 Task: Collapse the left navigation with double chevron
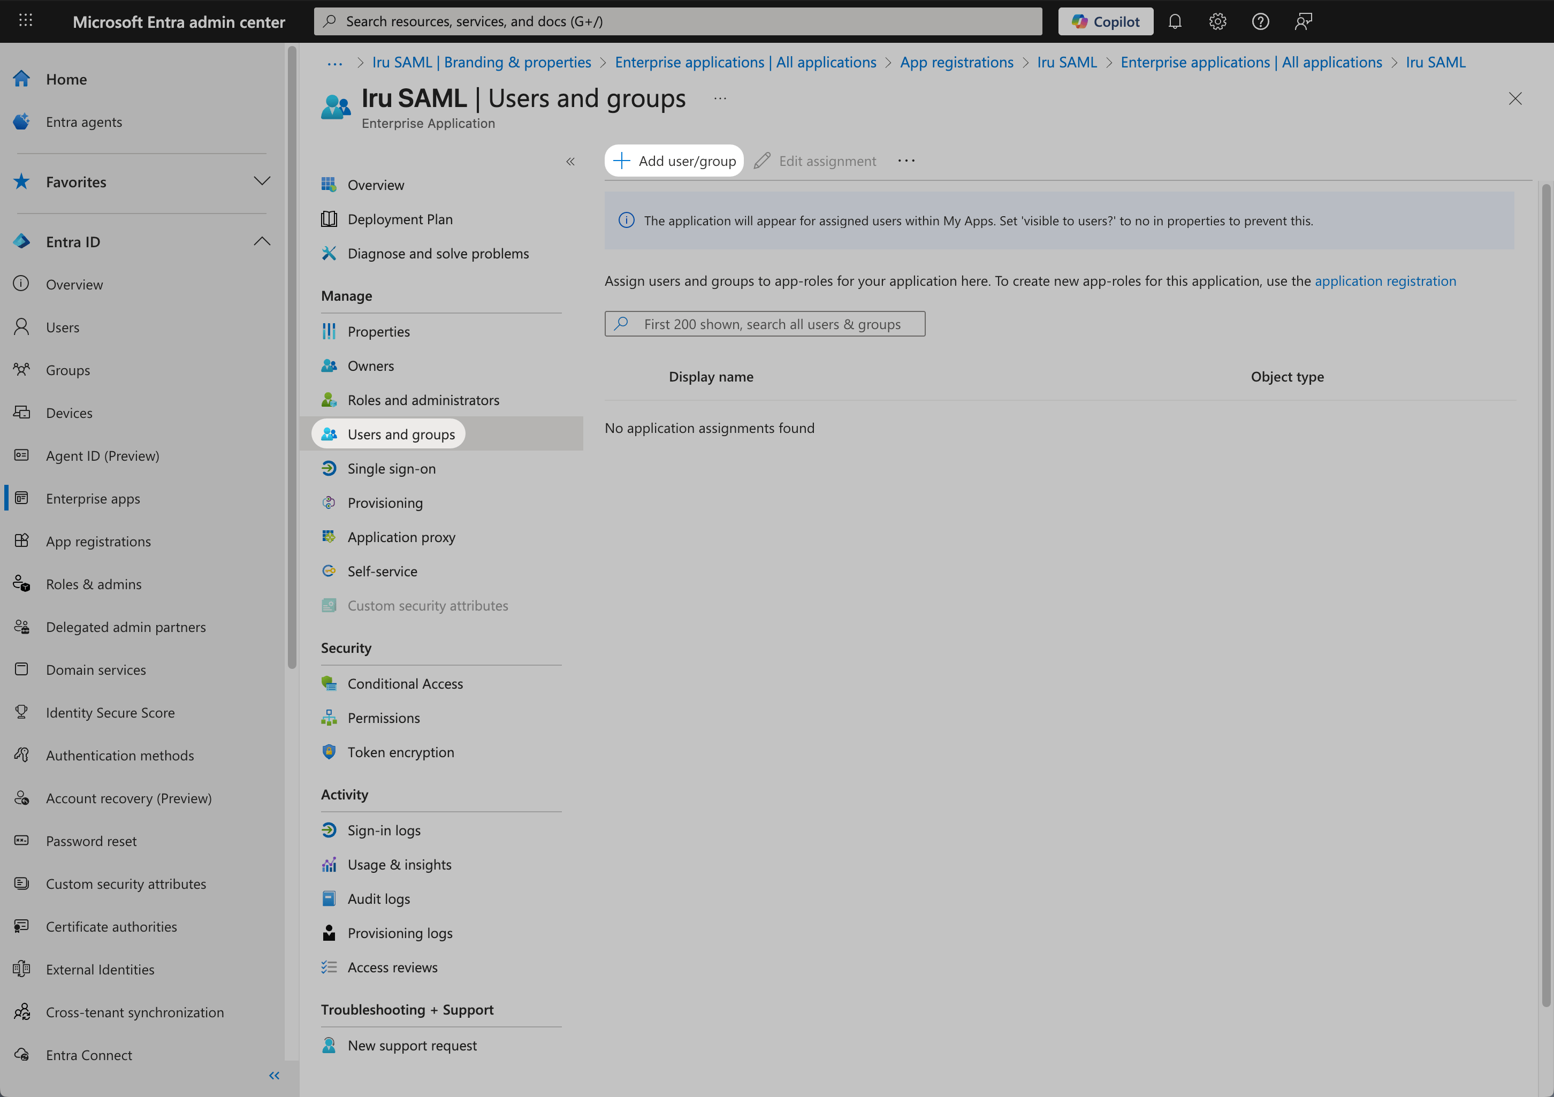pos(274,1076)
